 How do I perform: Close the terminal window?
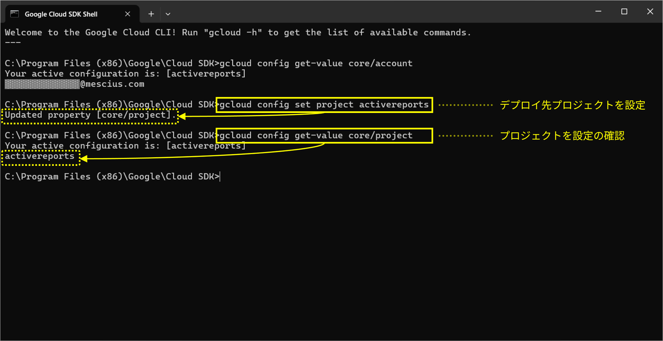point(650,11)
